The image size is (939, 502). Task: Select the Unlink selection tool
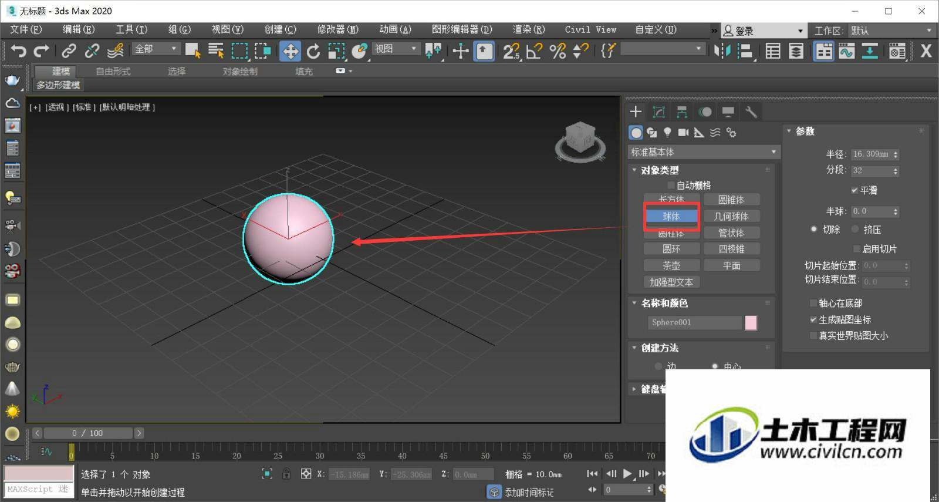point(92,51)
